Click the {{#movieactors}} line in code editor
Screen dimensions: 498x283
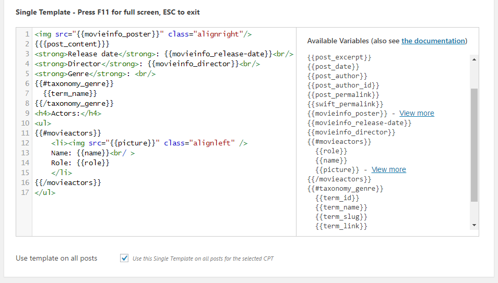tap(68, 133)
